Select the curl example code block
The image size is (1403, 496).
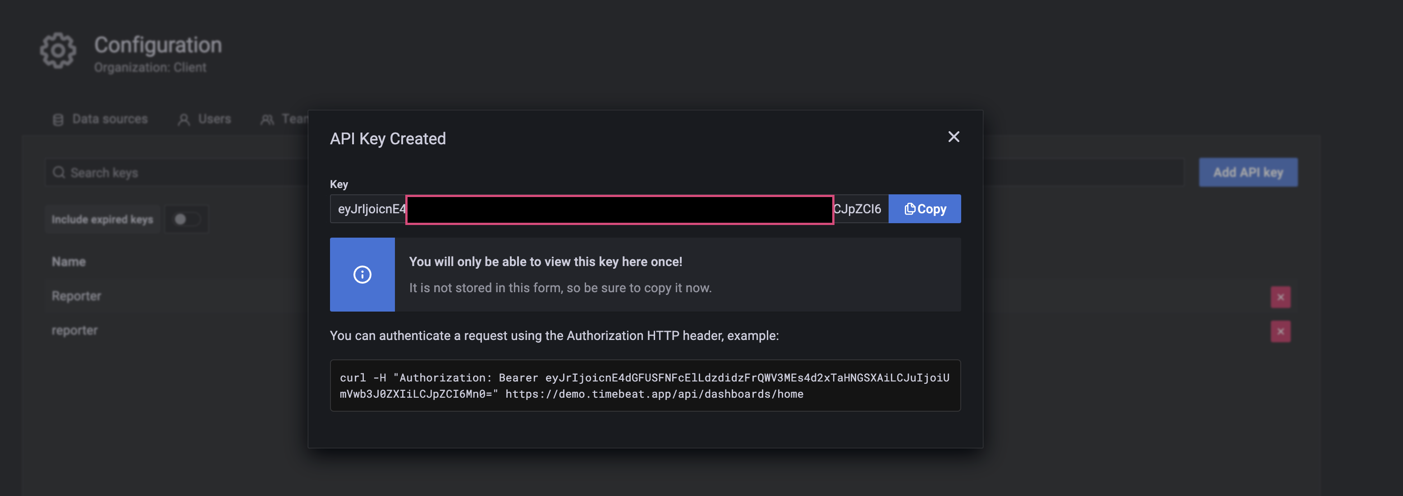pyautogui.click(x=645, y=385)
